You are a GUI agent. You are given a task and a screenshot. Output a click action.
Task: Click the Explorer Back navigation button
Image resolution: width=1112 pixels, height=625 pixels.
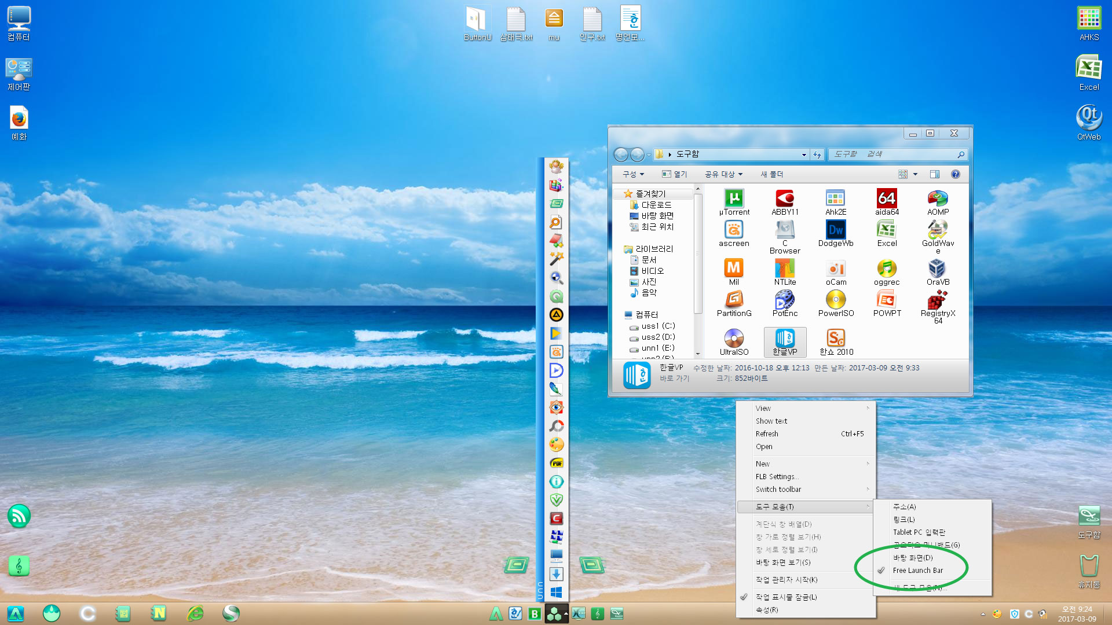(x=621, y=155)
